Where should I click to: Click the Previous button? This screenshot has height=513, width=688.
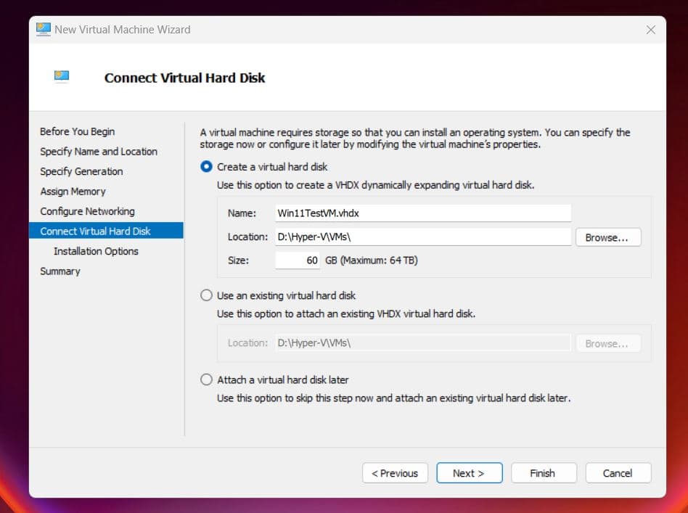395,473
